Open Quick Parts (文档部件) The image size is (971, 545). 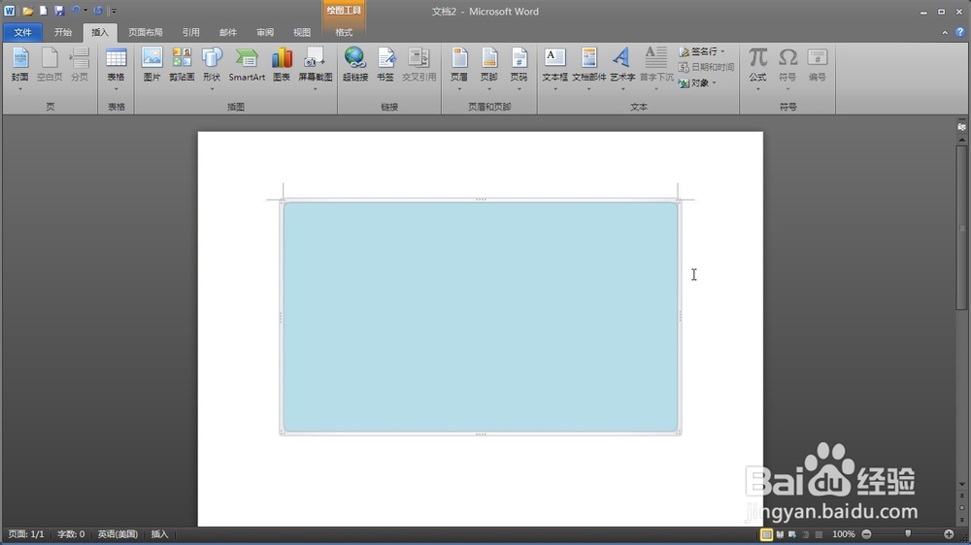coord(589,67)
